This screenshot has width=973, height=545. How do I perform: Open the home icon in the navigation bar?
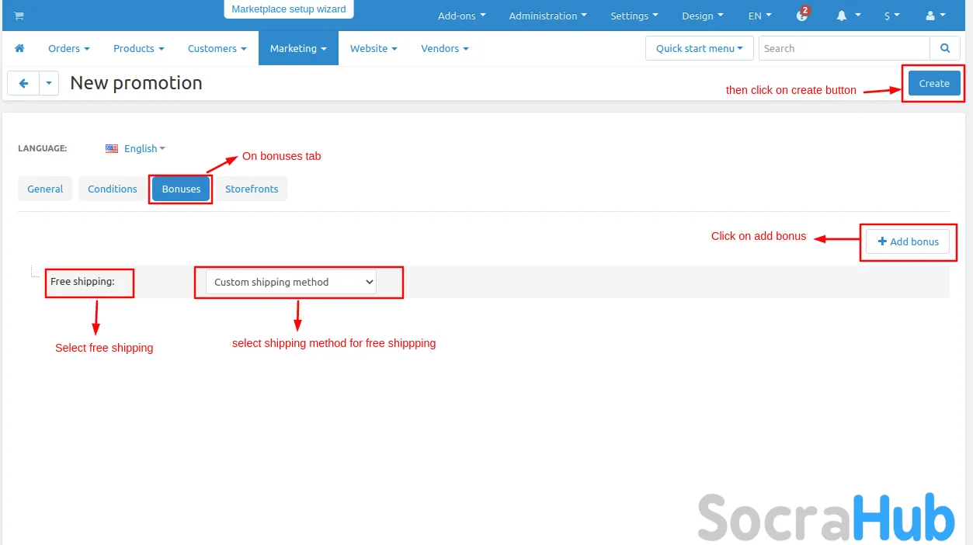click(x=19, y=48)
